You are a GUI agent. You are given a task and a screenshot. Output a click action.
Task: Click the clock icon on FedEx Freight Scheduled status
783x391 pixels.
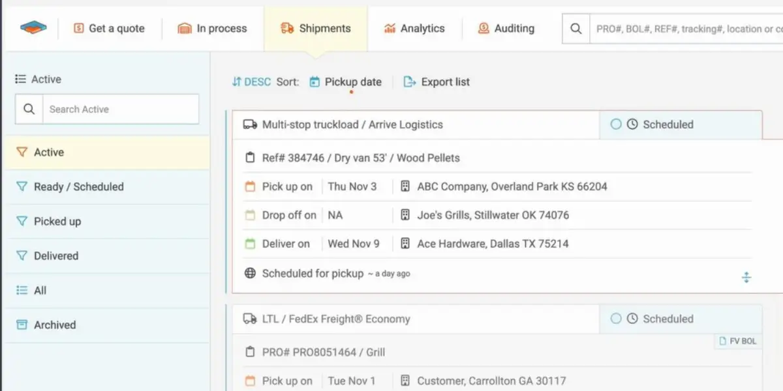[x=632, y=319]
